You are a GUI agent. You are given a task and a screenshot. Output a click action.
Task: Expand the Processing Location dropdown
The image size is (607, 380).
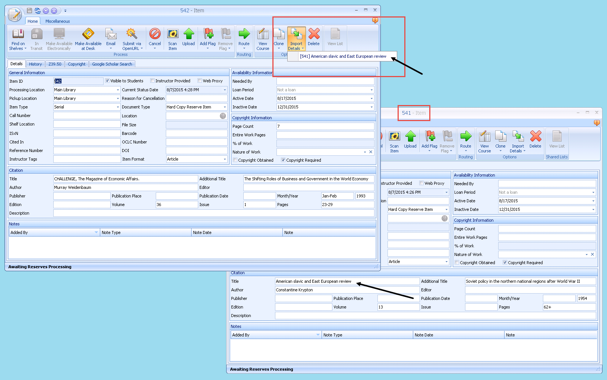point(118,90)
